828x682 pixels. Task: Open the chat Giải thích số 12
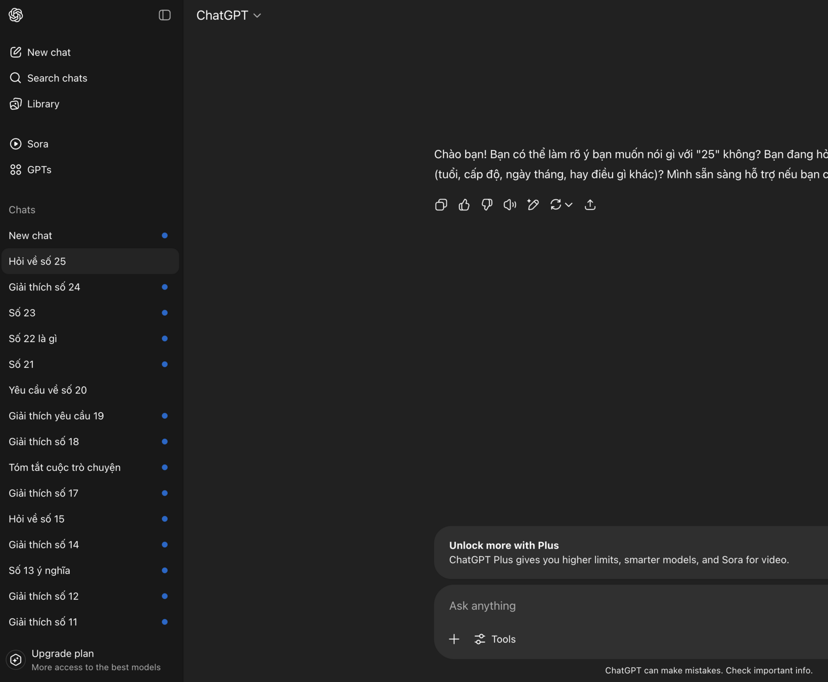pos(90,596)
